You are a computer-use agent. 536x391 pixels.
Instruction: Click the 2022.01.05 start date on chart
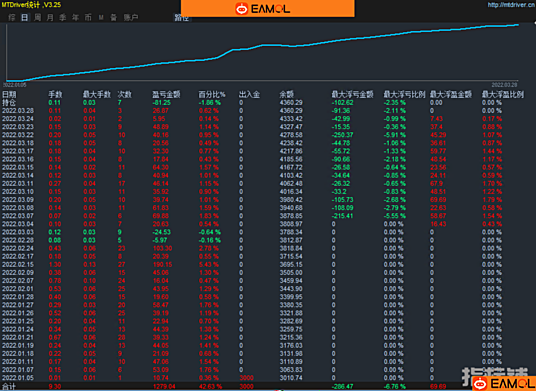(x=16, y=84)
